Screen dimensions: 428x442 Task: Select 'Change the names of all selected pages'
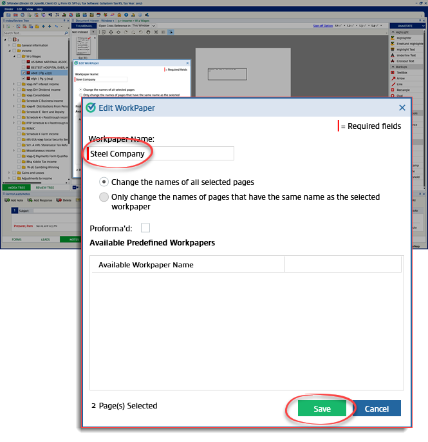[x=104, y=182]
